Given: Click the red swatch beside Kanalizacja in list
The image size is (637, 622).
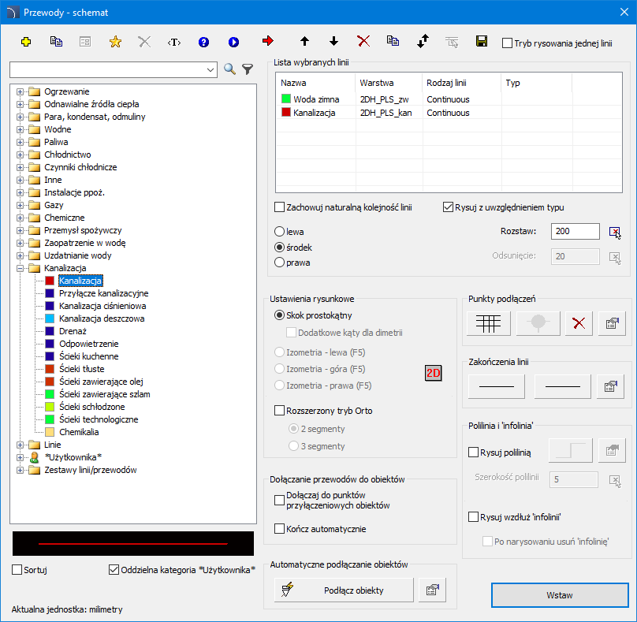Looking at the screenshot, I should point(285,113).
